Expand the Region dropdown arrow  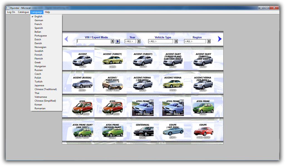tap(209, 41)
